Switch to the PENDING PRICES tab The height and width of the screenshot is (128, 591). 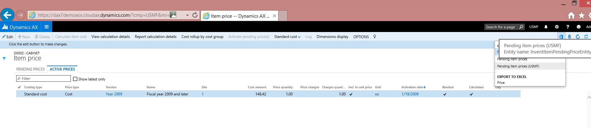point(31,69)
